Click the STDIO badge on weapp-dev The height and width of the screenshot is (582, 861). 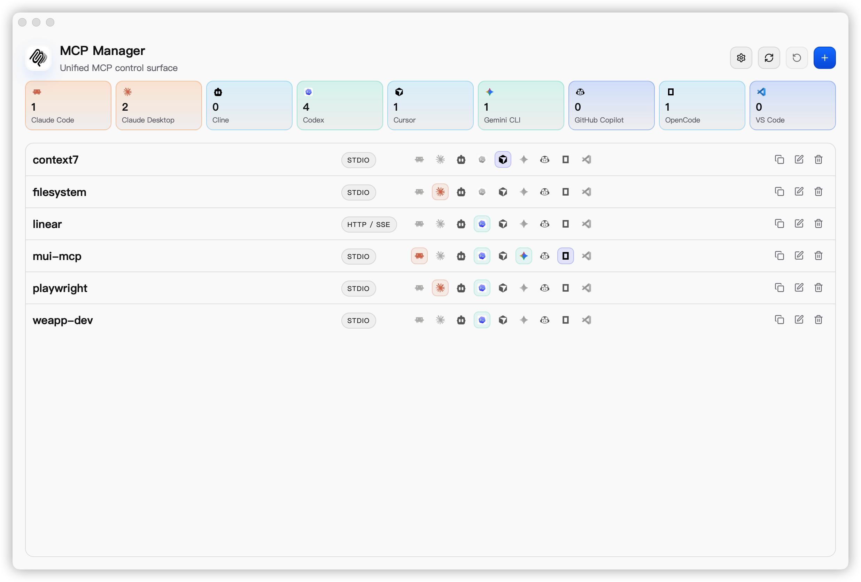click(358, 320)
